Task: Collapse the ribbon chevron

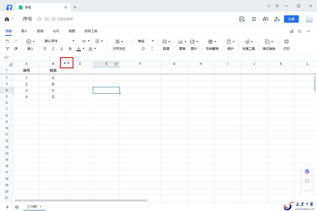Action: click(x=308, y=31)
